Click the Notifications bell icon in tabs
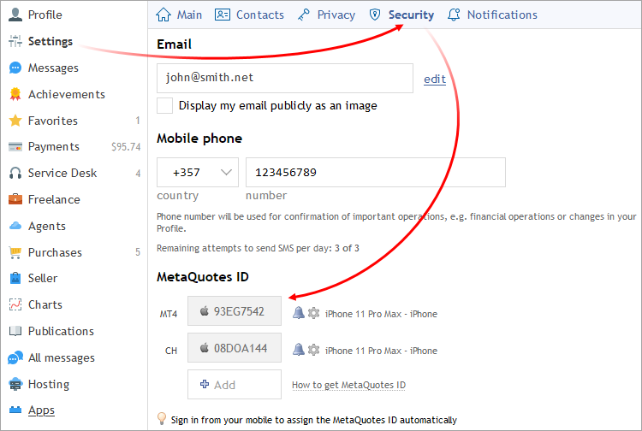The height and width of the screenshot is (431, 642). [454, 15]
